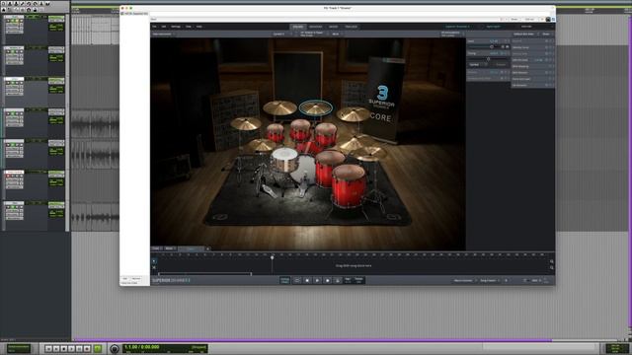The image size is (632, 355).
Task: Click the kick drum on the kit
Action: coord(304,169)
